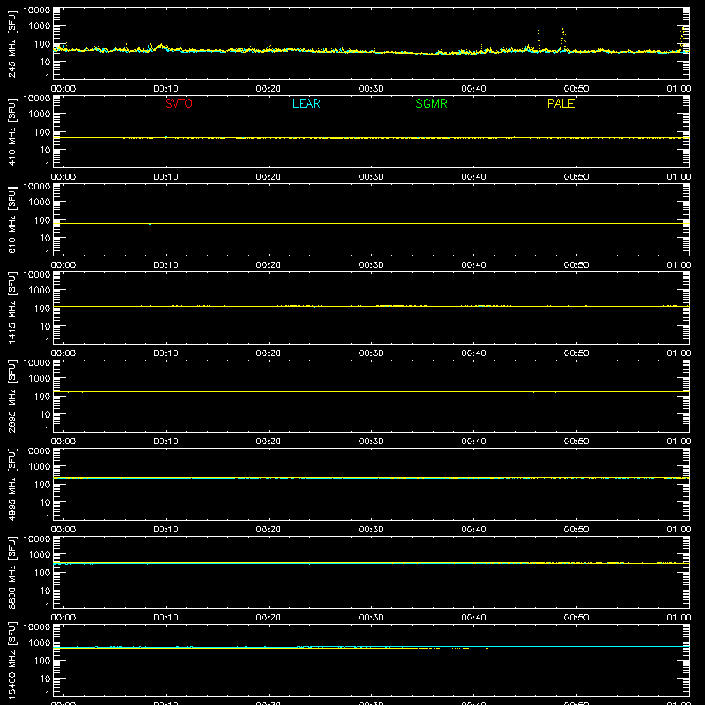Click 00:00 time label under 4995 MHz plot
This screenshot has height=705, width=705.
click(x=63, y=530)
